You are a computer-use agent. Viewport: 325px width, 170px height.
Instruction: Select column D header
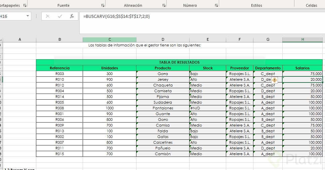click(163, 39)
